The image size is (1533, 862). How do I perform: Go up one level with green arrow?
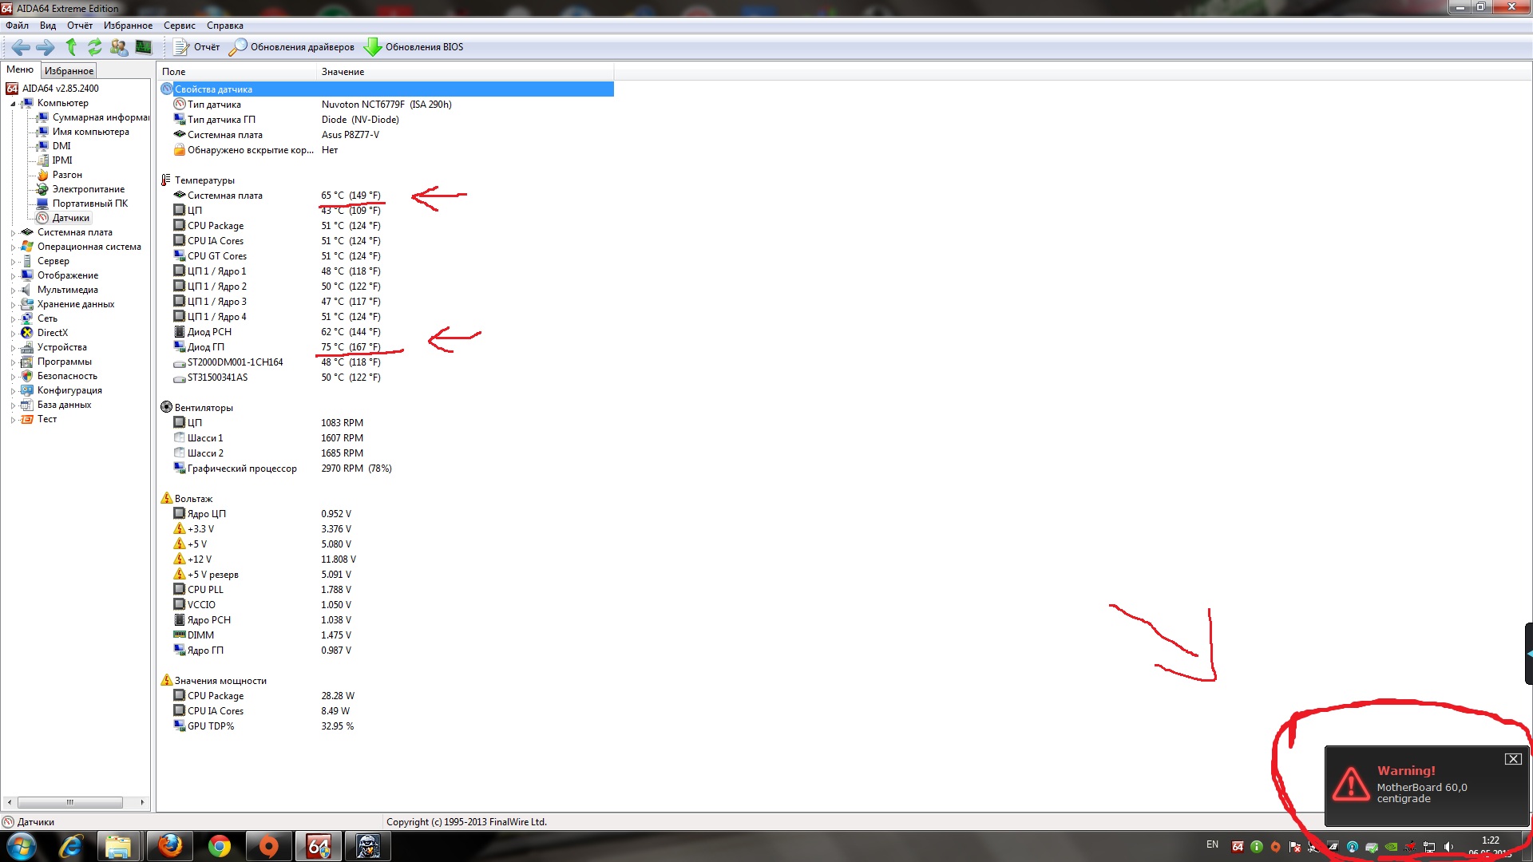point(71,47)
